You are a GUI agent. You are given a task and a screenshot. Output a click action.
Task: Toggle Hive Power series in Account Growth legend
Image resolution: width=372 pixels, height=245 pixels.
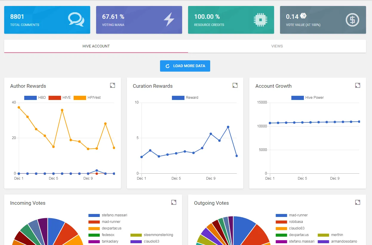(308, 98)
